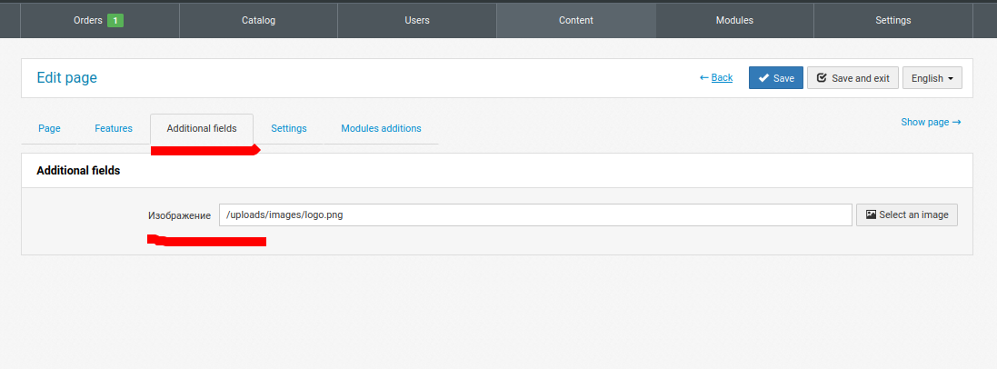Switch to the Page tab

coord(50,128)
